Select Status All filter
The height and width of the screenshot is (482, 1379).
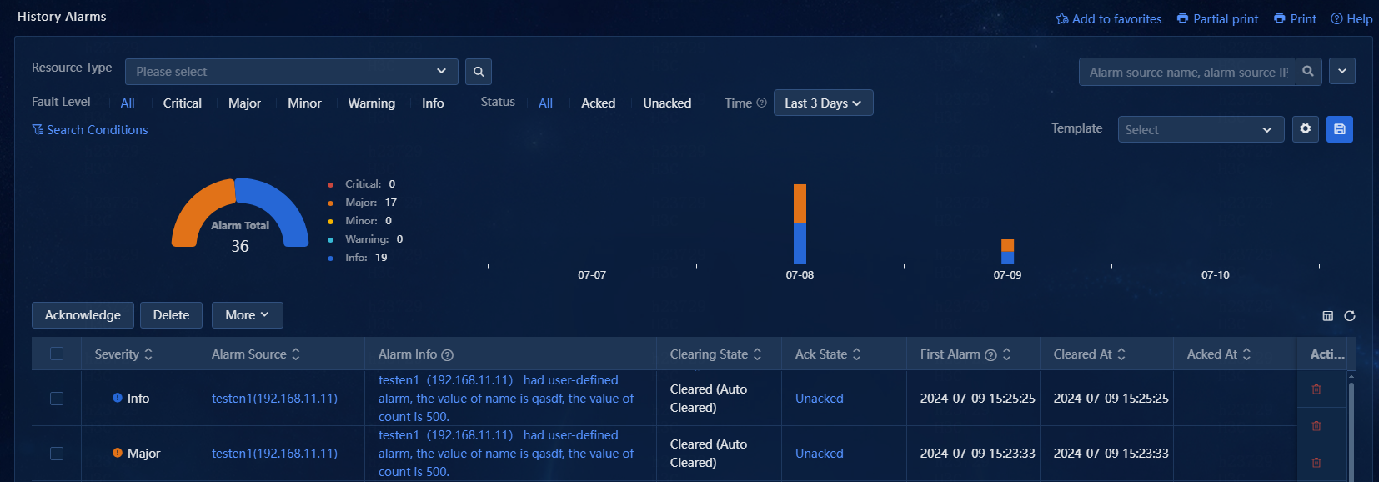[x=545, y=103]
